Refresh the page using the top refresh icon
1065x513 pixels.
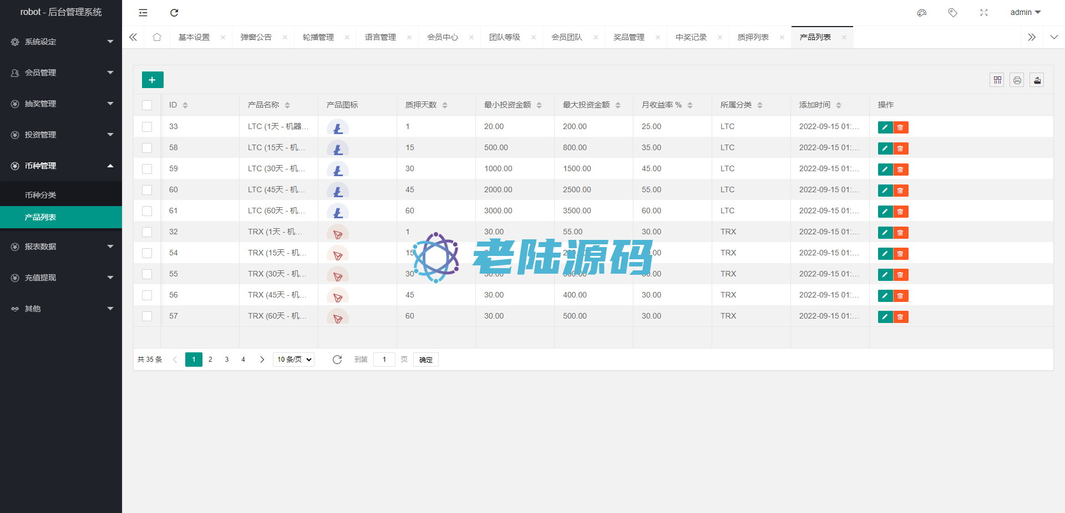[x=174, y=13]
